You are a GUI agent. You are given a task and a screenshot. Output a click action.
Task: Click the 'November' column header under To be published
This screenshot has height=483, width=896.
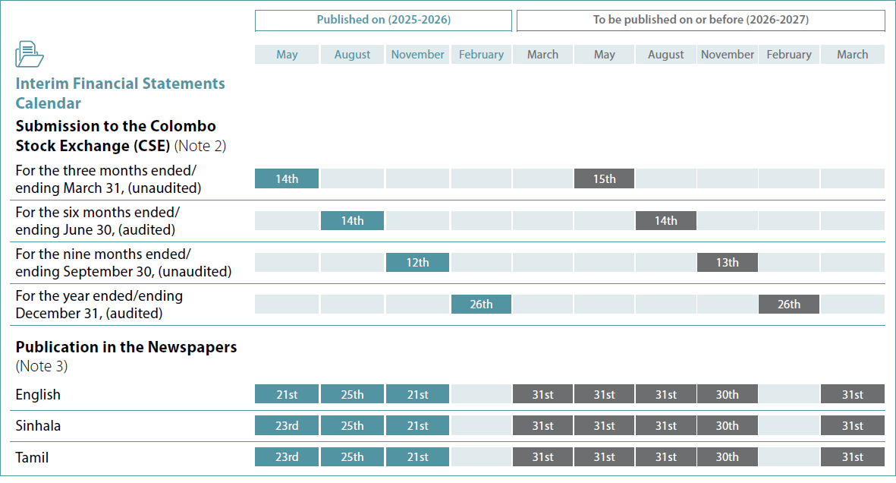pyautogui.click(x=728, y=55)
